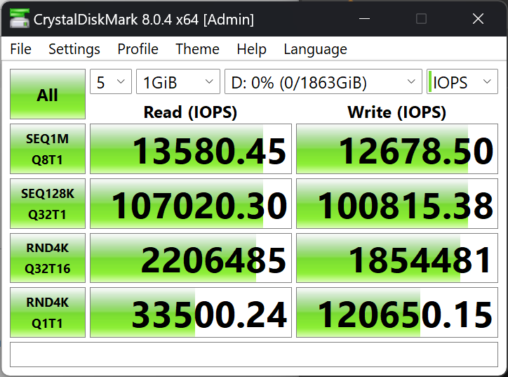Start the RND4K Q1T1 test
The width and height of the screenshot is (508, 377).
point(47,311)
